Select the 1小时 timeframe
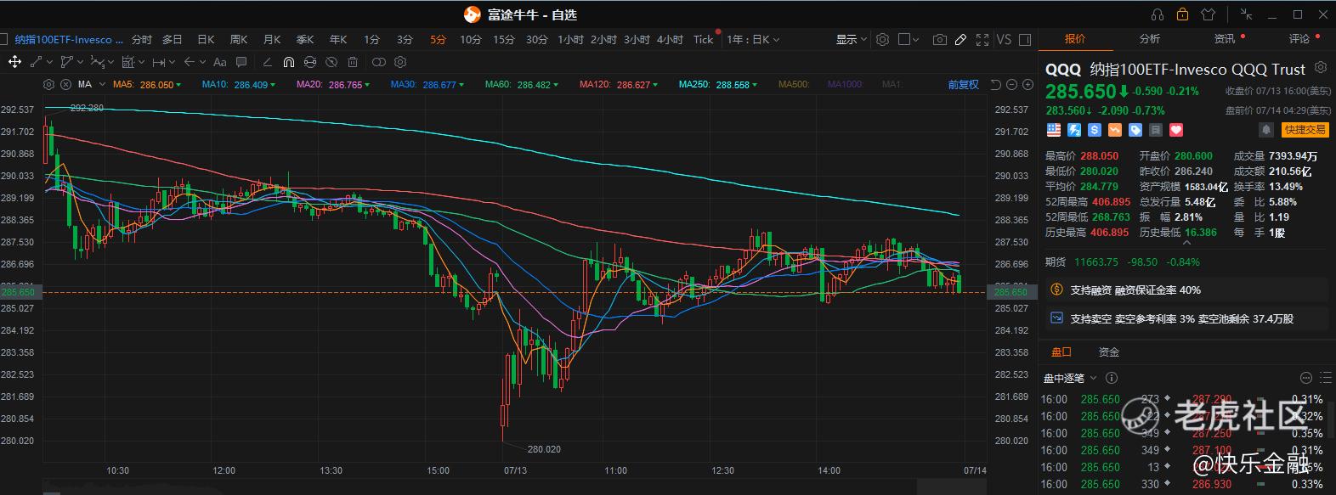 pyautogui.click(x=570, y=39)
